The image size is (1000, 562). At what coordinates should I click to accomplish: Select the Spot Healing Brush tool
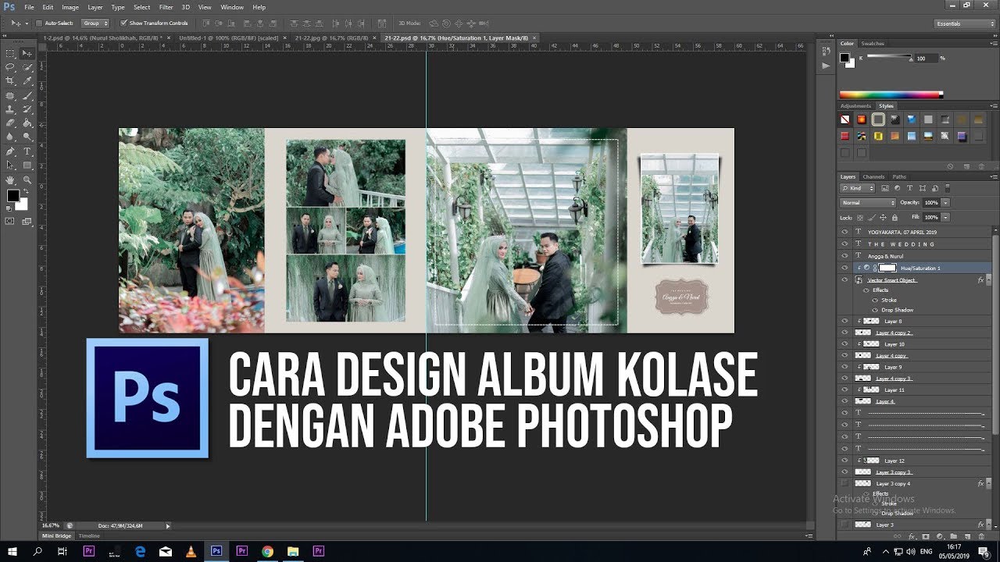click(10, 95)
